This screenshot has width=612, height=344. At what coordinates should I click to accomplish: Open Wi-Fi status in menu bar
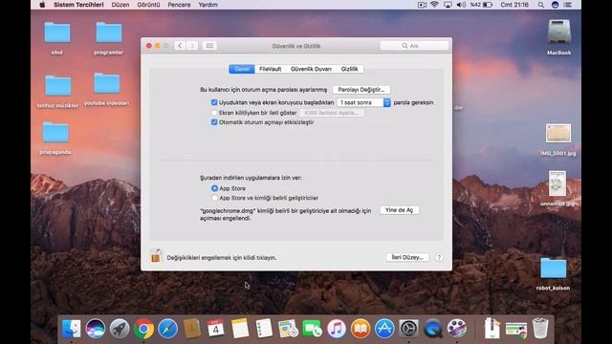(x=434, y=5)
